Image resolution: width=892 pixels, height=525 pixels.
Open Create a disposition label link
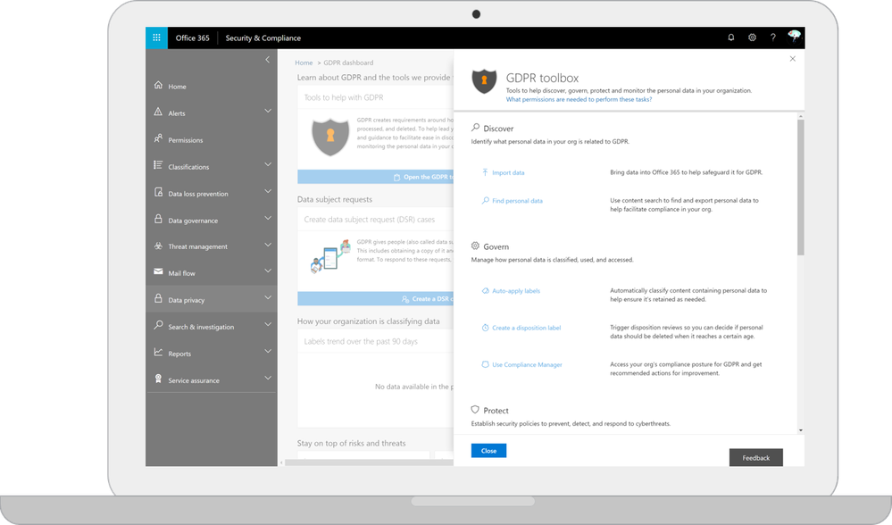point(526,328)
